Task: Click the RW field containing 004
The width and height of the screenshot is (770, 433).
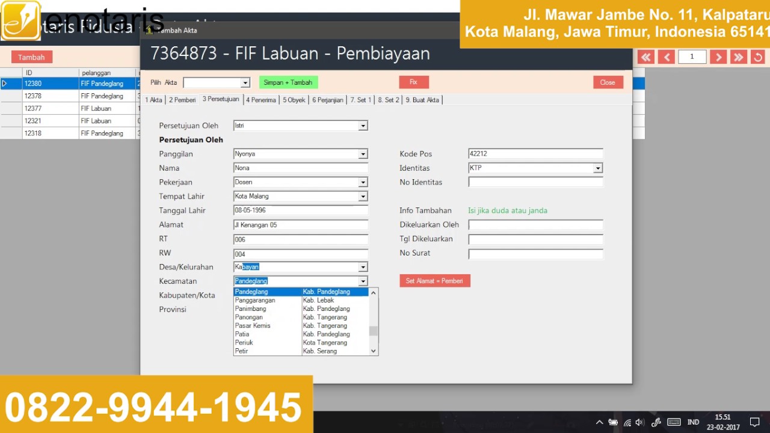Action: coord(300,253)
